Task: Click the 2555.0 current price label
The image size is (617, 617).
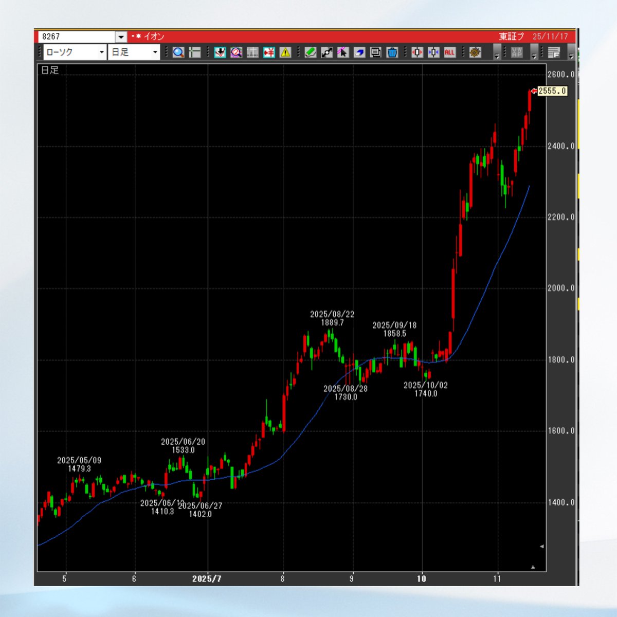Action: 552,91
